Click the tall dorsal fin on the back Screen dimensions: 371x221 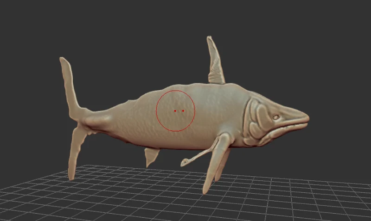[215, 62]
